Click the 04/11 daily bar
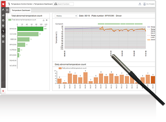This screenshot has width=166, height=122. point(111,78)
